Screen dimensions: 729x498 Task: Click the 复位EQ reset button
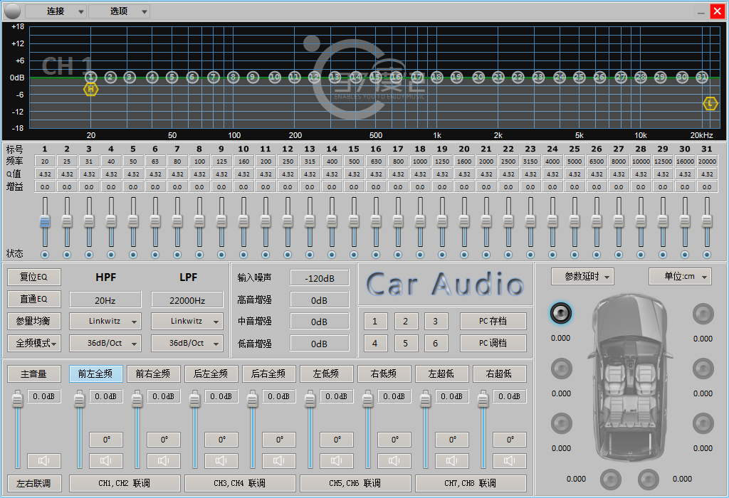click(x=34, y=277)
